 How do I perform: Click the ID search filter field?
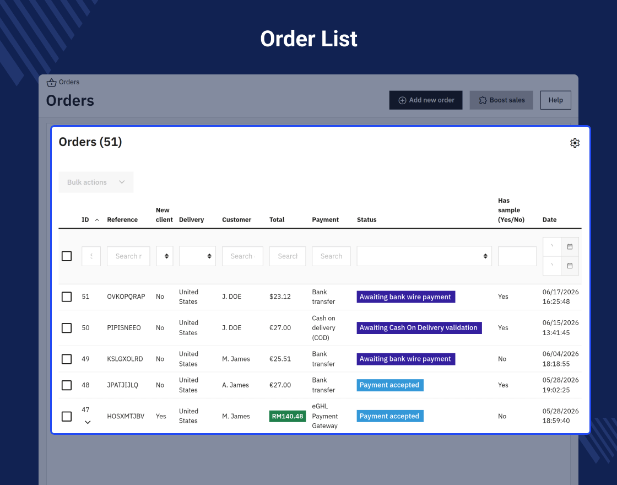(91, 256)
